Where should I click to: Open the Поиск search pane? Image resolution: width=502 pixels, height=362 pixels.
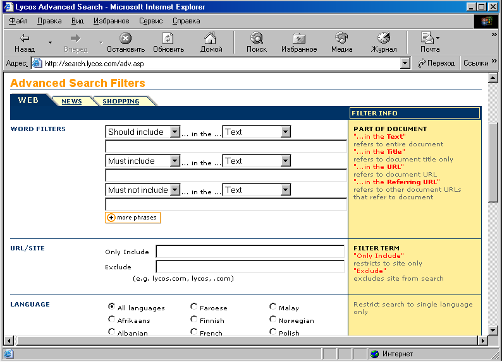(257, 38)
